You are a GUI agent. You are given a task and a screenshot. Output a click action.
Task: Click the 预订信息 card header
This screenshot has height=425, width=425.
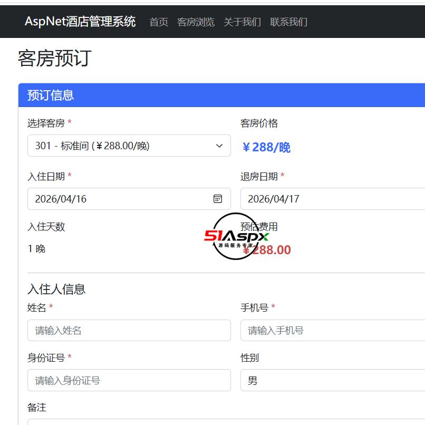[221, 95]
